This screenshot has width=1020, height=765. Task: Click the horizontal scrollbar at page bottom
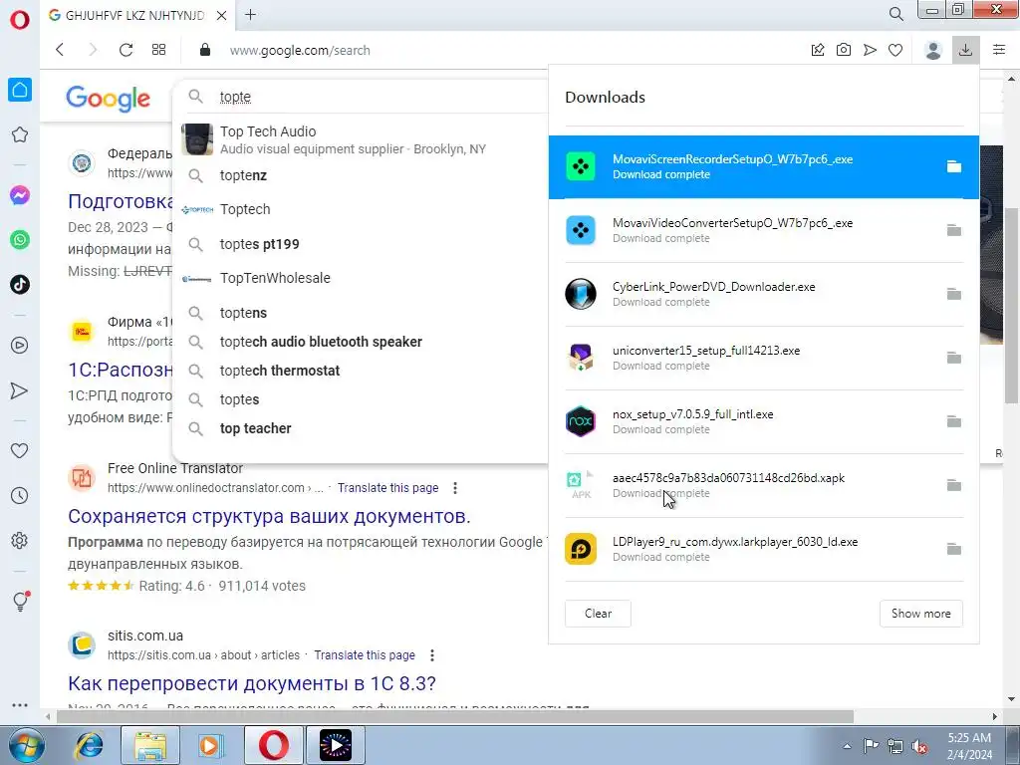click(x=454, y=717)
